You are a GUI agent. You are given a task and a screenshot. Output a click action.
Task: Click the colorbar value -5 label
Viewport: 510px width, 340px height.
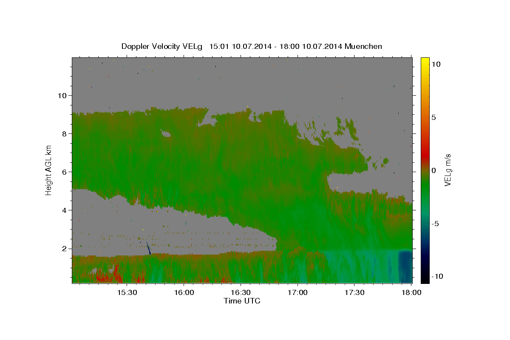pyautogui.click(x=436, y=224)
